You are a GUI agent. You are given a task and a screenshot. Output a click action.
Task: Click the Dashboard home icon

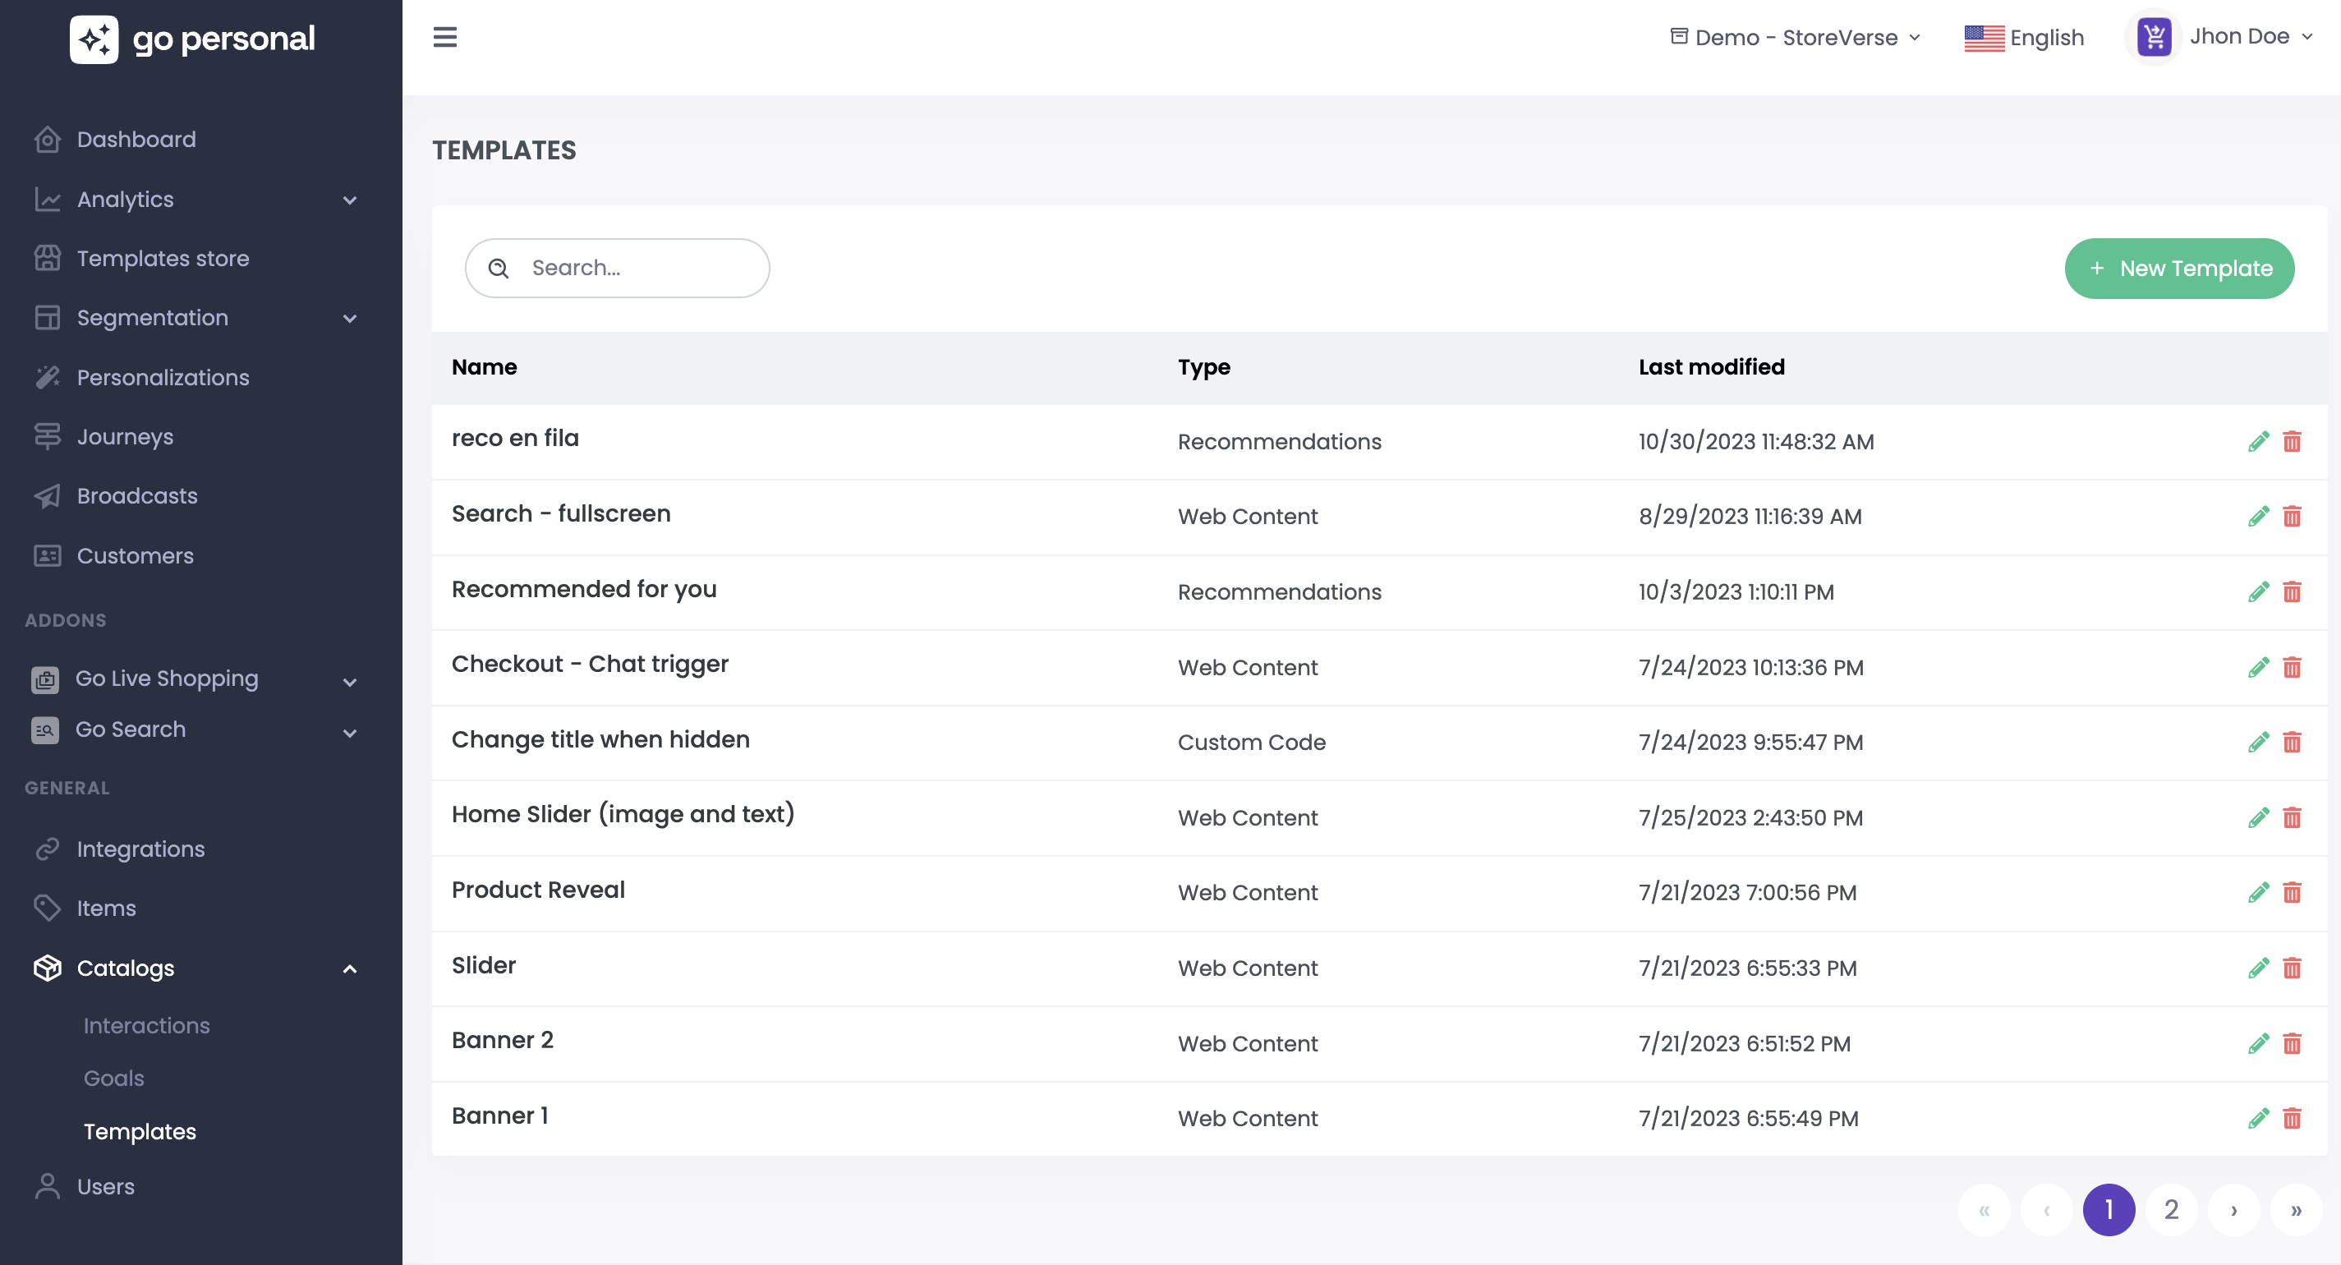coord(48,139)
